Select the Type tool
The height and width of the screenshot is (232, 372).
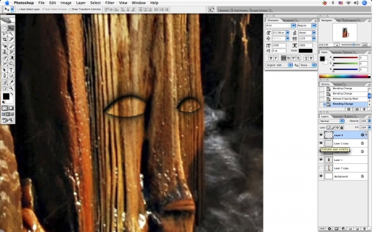point(11,70)
